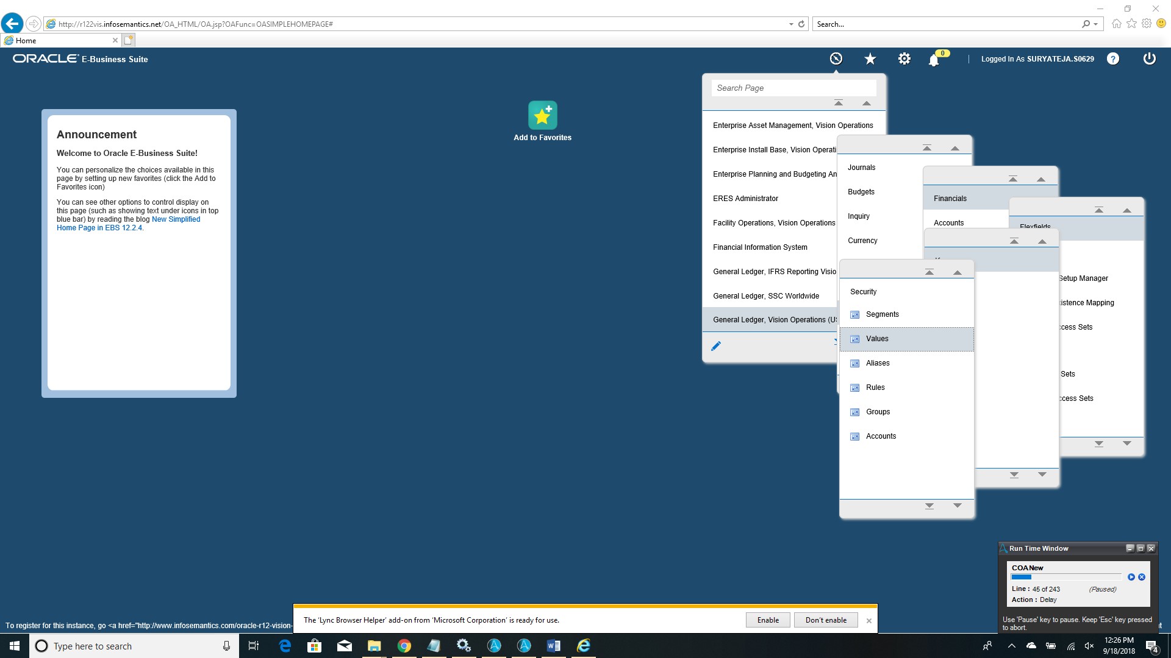Click the Navigator icon in header
This screenshot has height=658, width=1171.
click(x=836, y=58)
